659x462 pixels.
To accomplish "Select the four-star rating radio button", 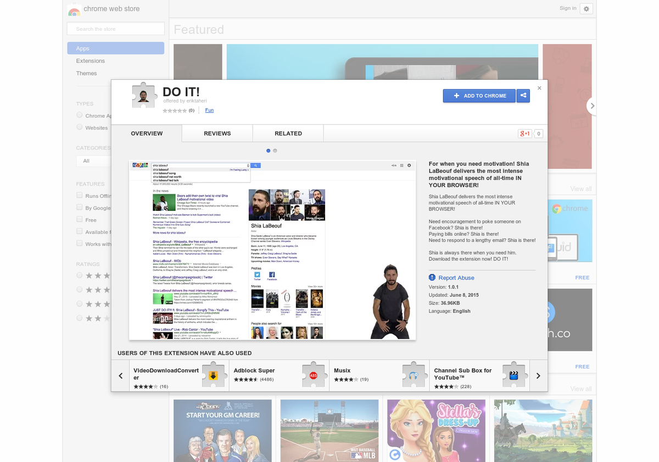I will (x=80, y=290).
